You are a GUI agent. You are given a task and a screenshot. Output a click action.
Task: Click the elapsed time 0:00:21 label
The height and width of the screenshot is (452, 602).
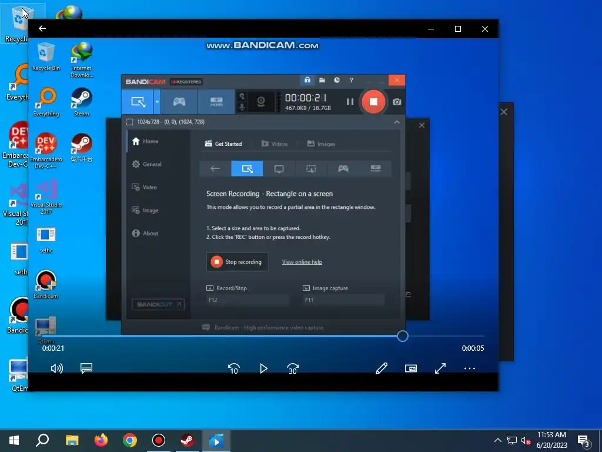tap(53, 348)
